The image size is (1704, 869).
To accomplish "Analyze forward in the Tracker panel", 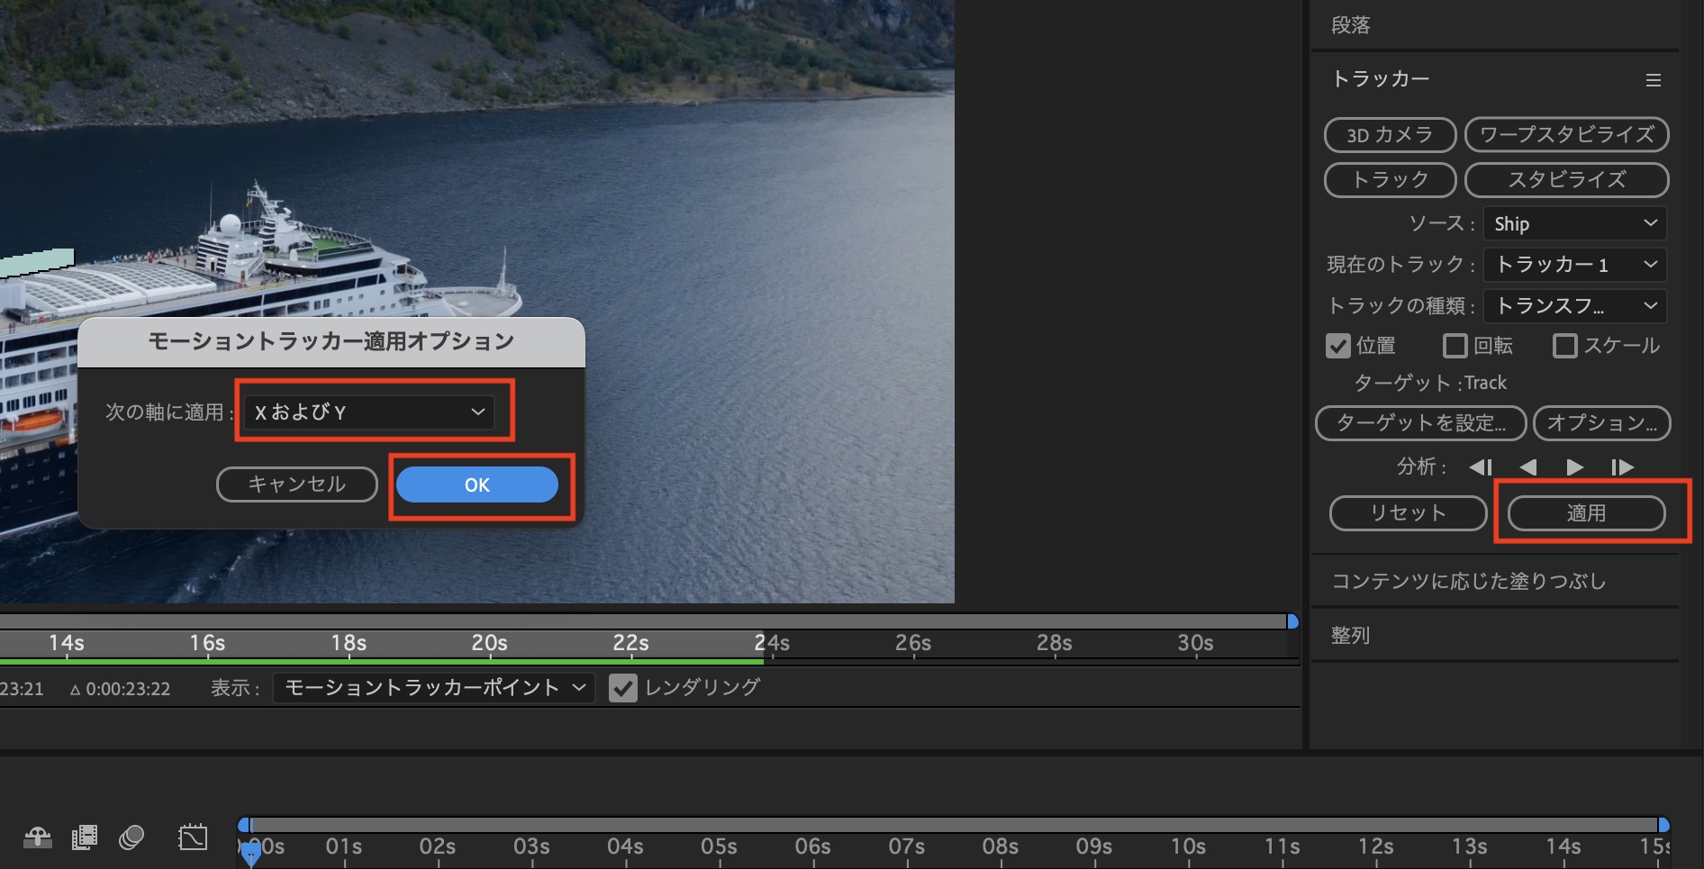I will pyautogui.click(x=1574, y=466).
